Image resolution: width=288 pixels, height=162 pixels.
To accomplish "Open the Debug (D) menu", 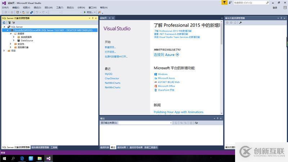I will coord(37,8).
